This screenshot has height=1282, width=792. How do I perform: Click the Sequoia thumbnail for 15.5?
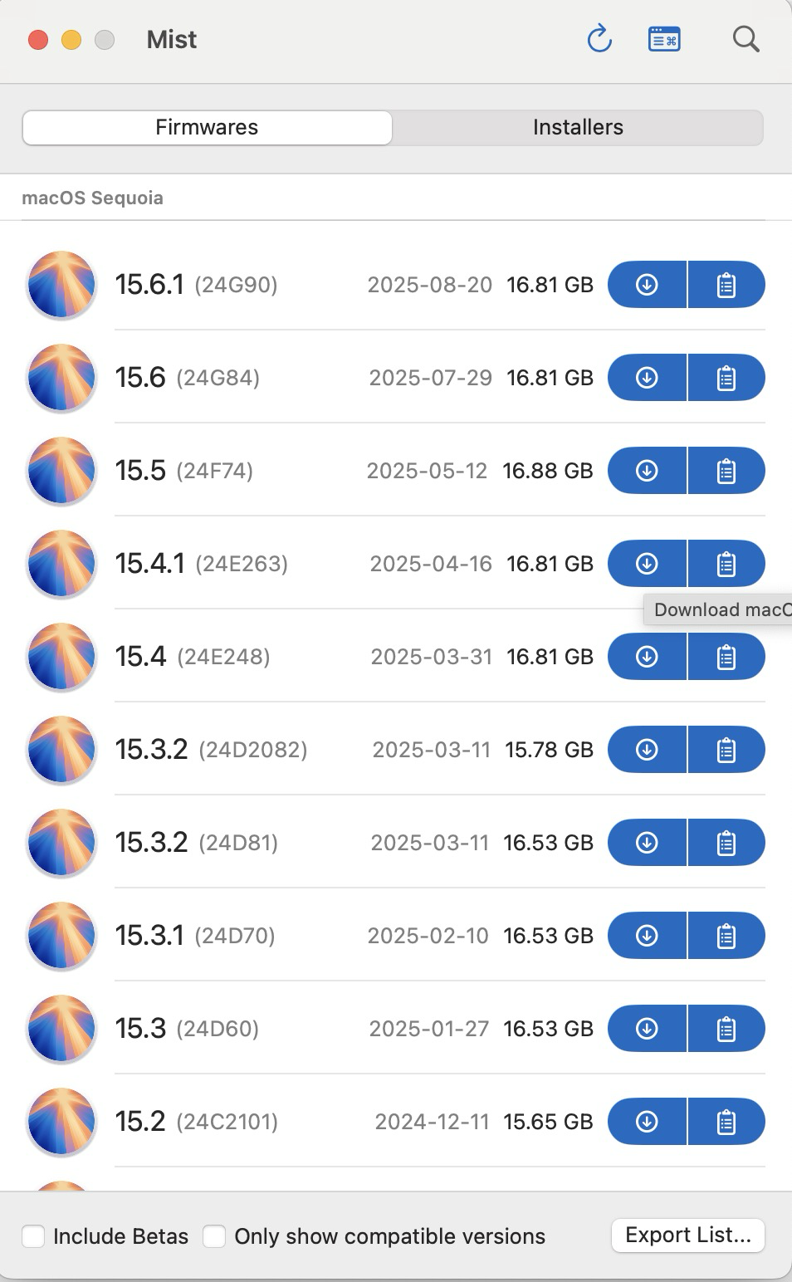[x=61, y=471]
